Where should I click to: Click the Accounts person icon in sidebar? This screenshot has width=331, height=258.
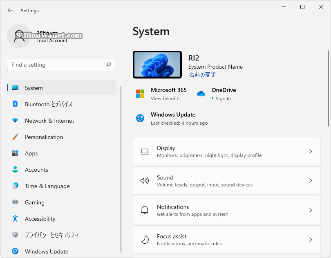tap(15, 169)
